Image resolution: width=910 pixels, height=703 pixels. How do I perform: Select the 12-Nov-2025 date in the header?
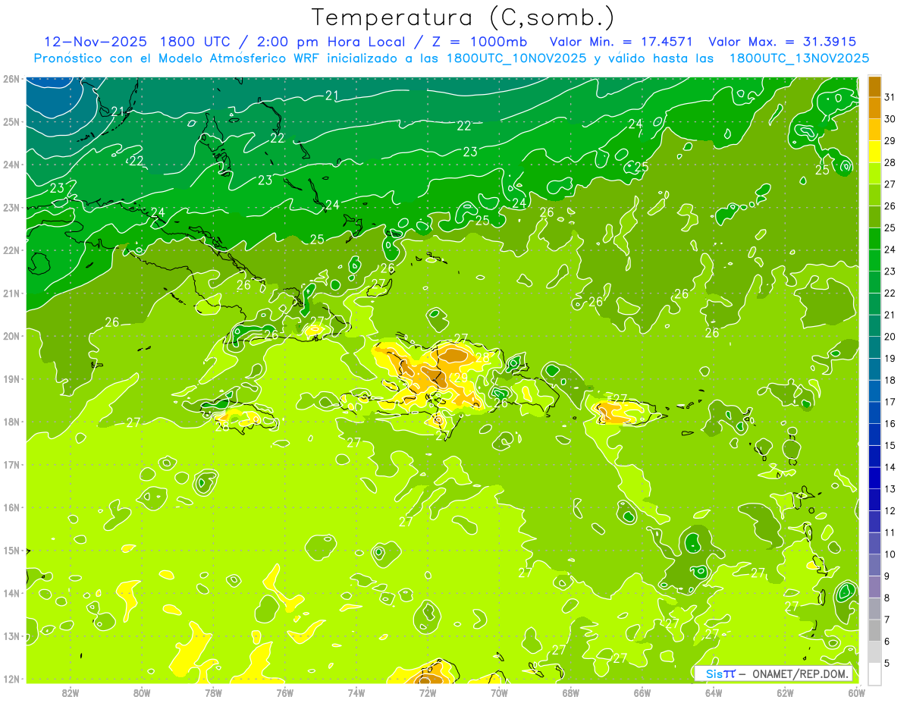click(x=96, y=41)
